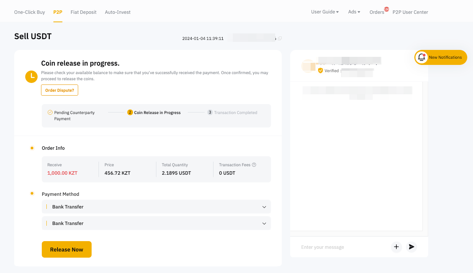Click the Enter your message field

341,247
